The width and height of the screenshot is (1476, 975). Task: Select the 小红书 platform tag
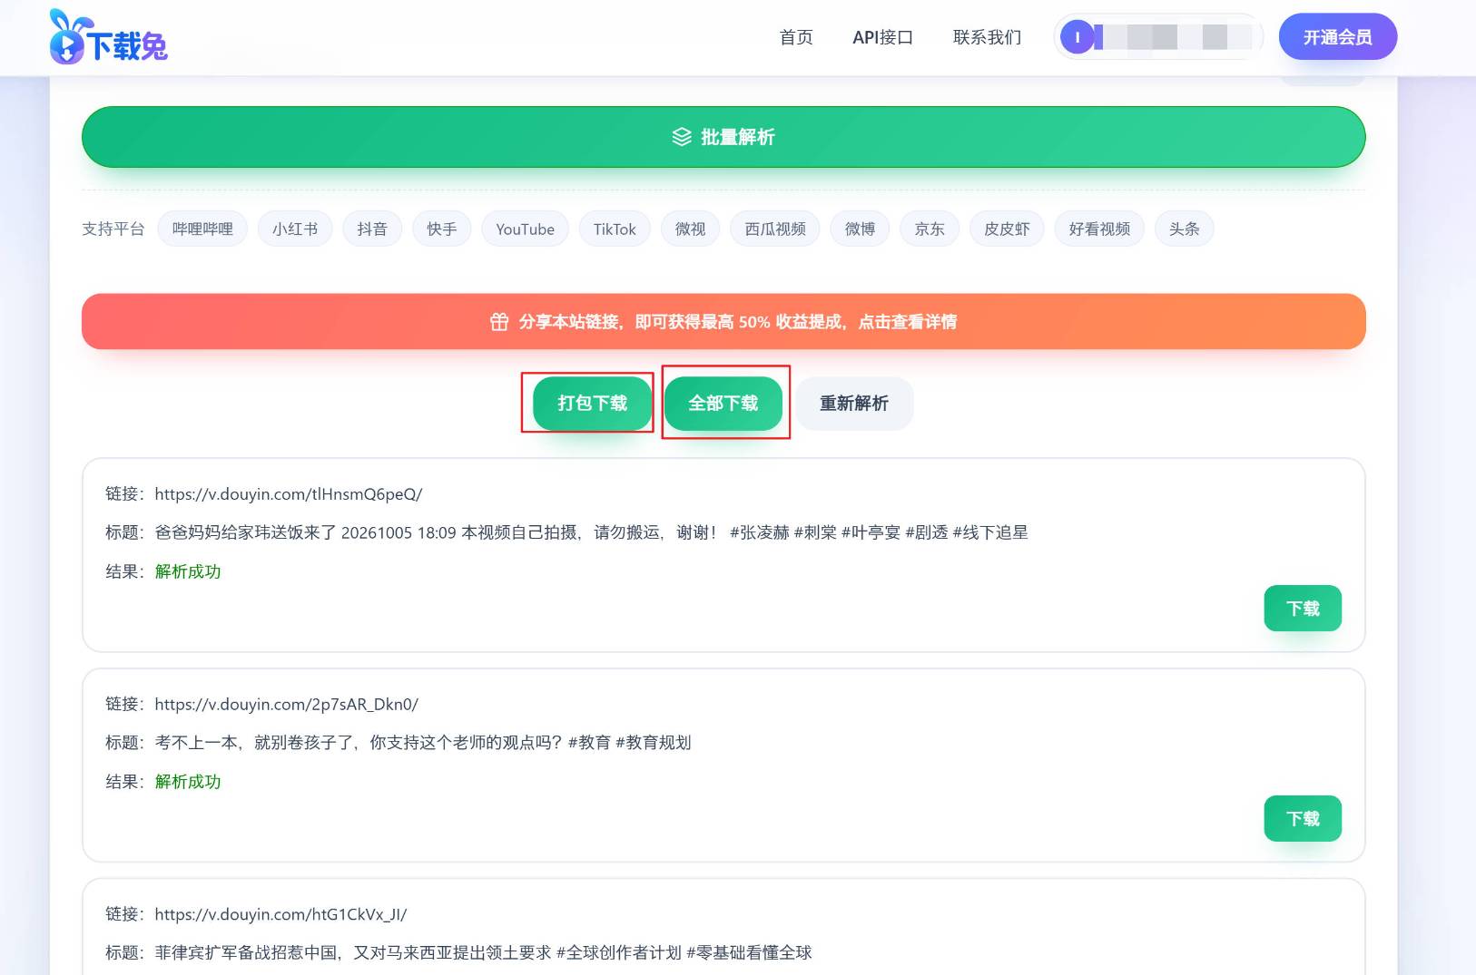click(295, 229)
